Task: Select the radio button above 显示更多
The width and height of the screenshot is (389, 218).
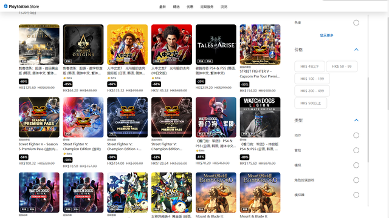Action: (356, 23)
